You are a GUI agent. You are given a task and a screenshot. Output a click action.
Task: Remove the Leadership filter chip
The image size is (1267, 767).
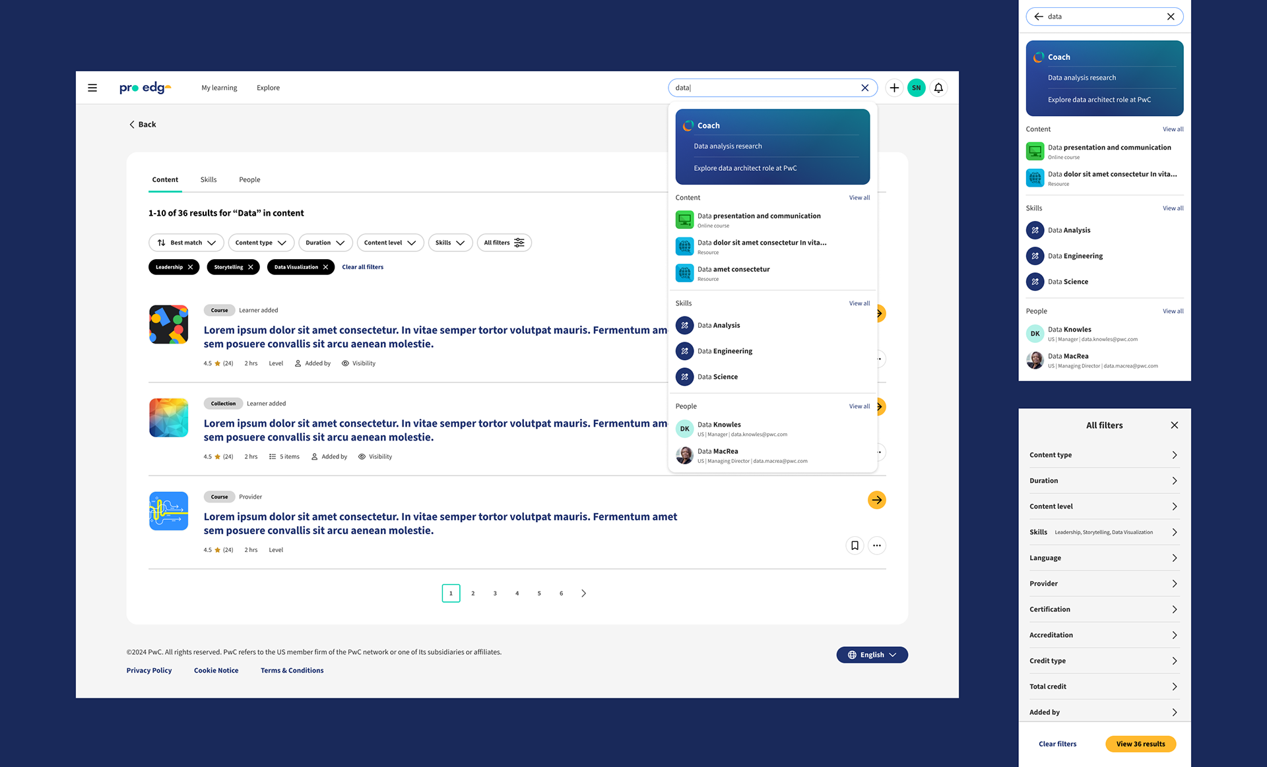190,267
